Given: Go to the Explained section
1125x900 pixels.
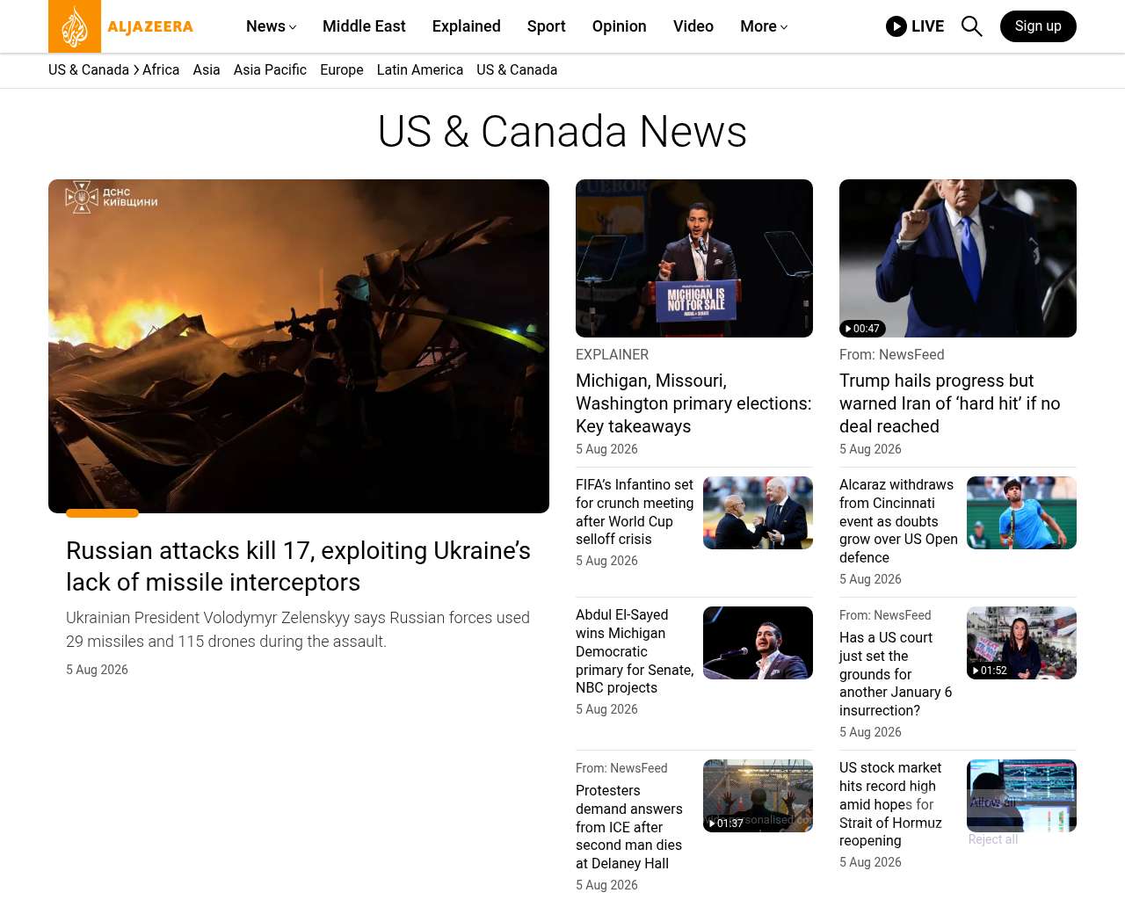Looking at the screenshot, I should pyautogui.click(x=467, y=26).
